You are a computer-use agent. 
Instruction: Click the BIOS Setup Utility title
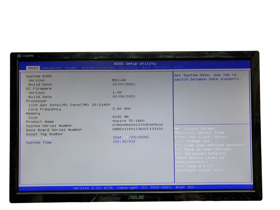click(135, 63)
